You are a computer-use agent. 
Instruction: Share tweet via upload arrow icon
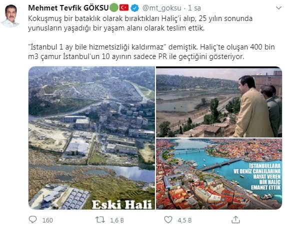click(235, 219)
